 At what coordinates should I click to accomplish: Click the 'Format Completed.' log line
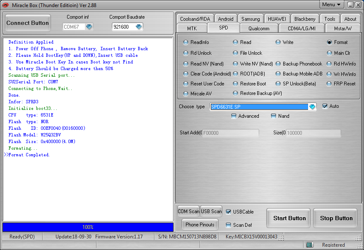point(29,155)
